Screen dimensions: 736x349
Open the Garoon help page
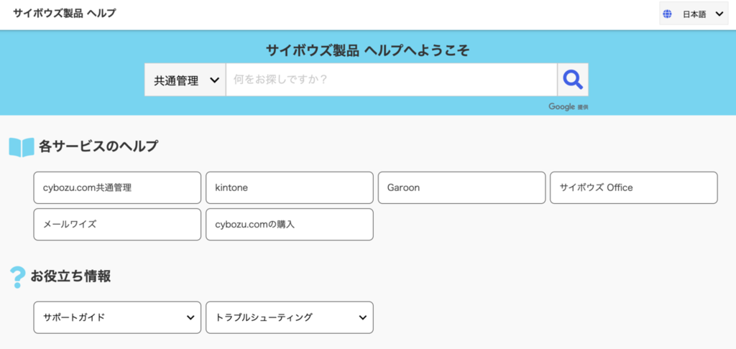tap(462, 187)
